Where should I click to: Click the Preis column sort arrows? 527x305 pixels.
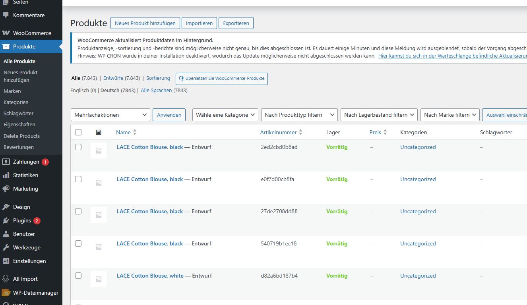click(x=385, y=132)
